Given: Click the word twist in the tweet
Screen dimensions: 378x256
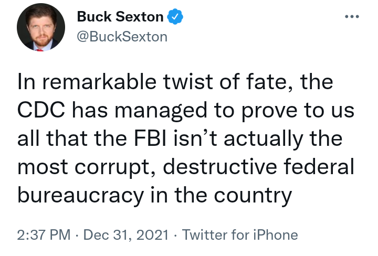Looking at the screenshot, I should tap(188, 81).
